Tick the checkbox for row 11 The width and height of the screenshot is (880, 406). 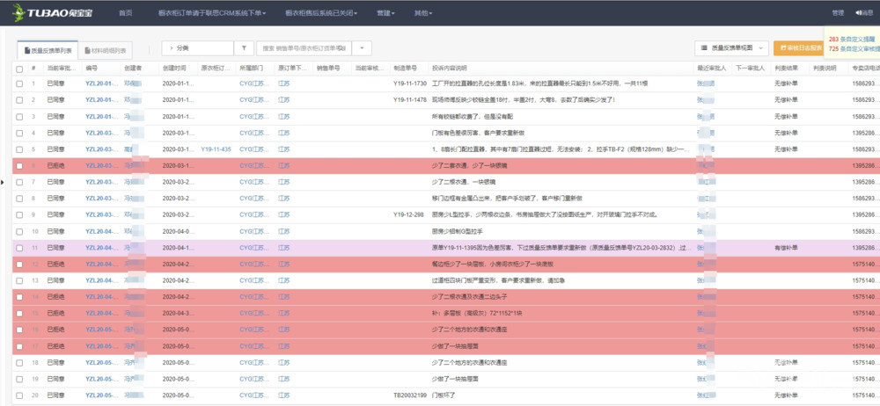[x=19, y=248]
